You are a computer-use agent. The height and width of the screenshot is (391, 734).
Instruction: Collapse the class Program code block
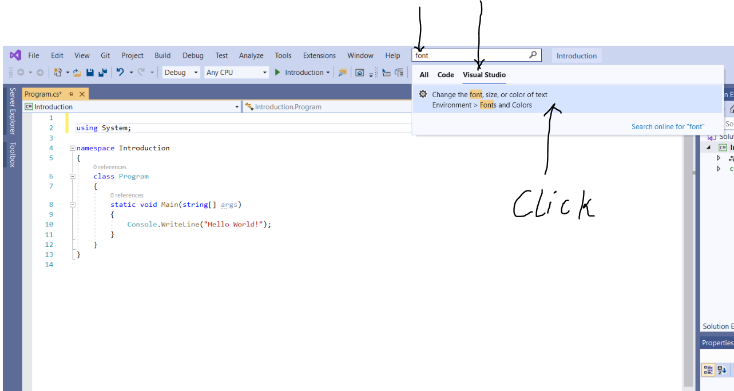pyautogui.click(x=72, y=177)
